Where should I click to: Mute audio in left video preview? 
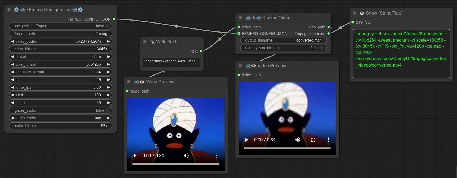click(186, 156)
